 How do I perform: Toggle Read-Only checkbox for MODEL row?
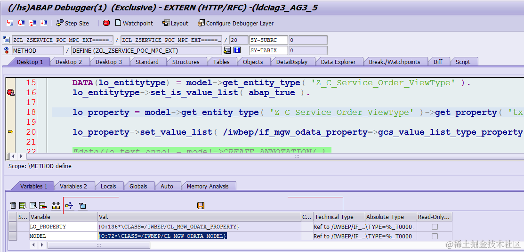click(435, 236)
